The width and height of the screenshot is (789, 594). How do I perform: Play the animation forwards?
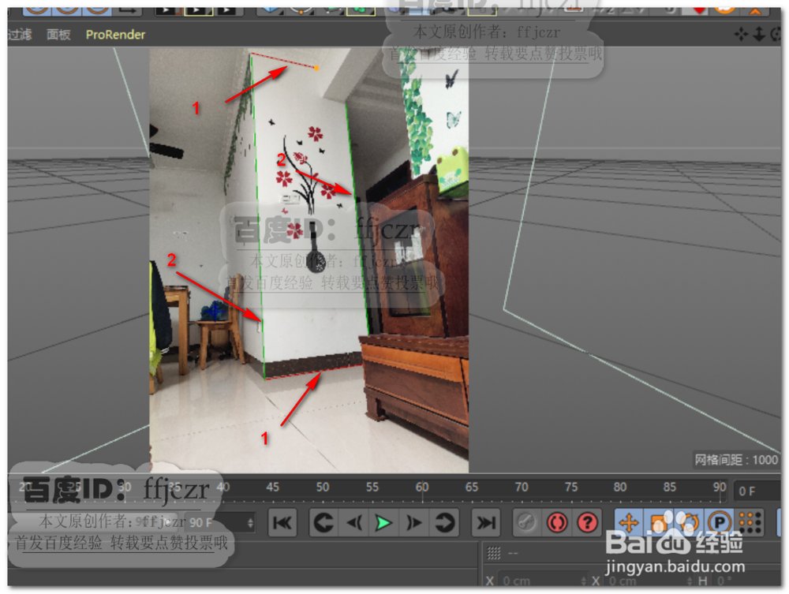coord(384,523)
